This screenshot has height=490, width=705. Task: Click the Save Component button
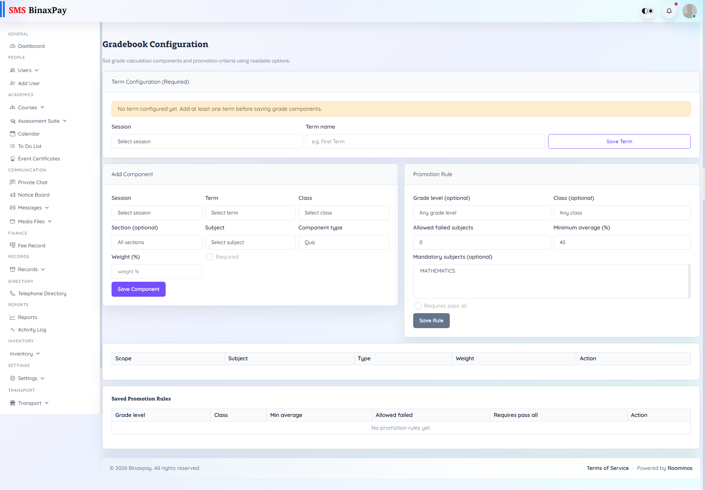click(x=138, y=289)
